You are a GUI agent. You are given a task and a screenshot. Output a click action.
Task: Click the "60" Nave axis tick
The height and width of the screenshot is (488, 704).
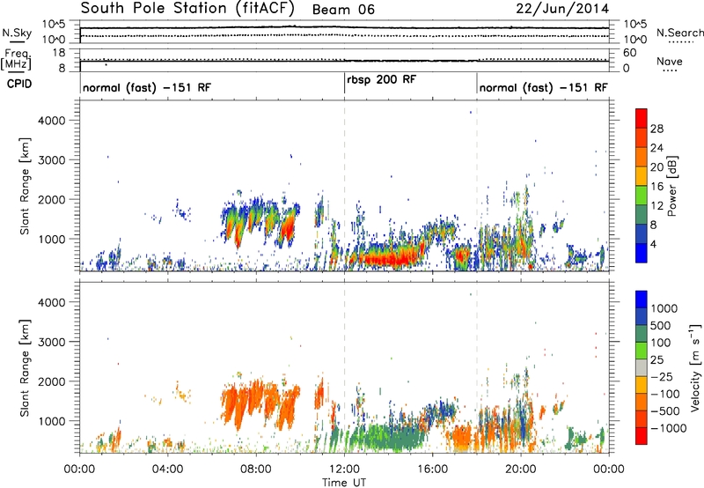630,53
